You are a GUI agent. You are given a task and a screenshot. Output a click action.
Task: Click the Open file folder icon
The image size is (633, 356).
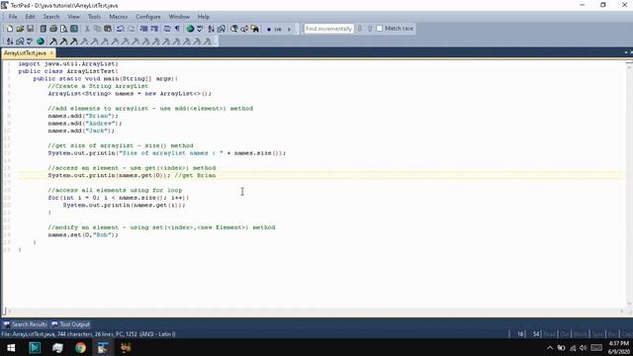coord(20,29)
